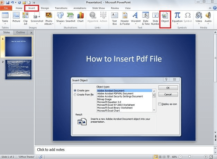Insert Slide Number
The image size is (217, 159).
155,19
